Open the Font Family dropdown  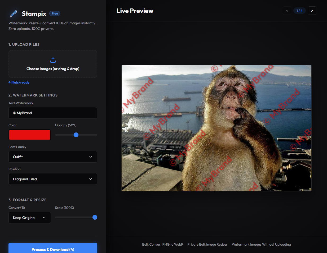coord(53,157)
